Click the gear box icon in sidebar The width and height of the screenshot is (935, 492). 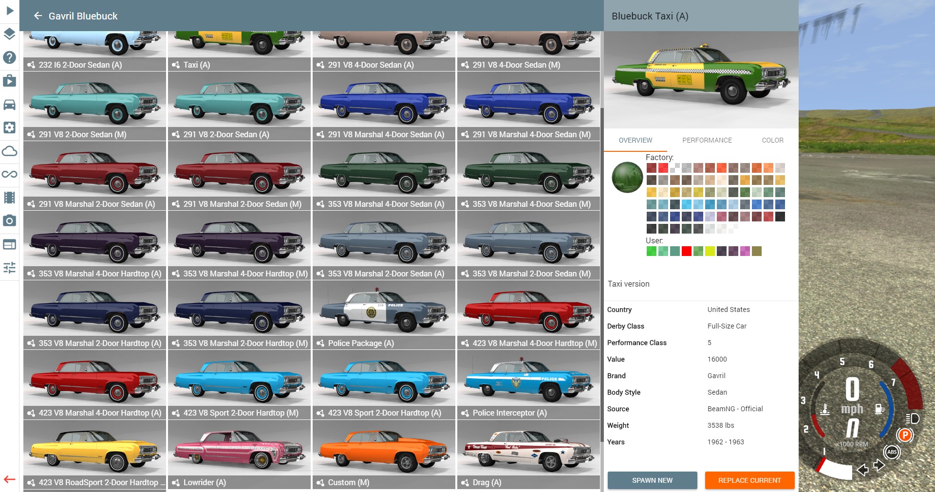(x=10, y=128)
